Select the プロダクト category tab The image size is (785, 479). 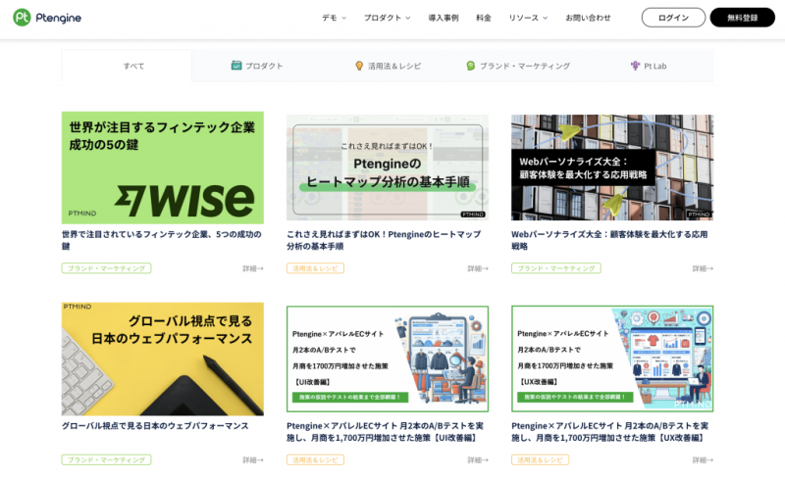coord(257,66)
